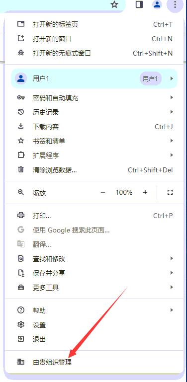Expand the 用户1 profile submenu arrow
Image resolution: width=187 pixels, height=382 pixels.
[172, 78]
